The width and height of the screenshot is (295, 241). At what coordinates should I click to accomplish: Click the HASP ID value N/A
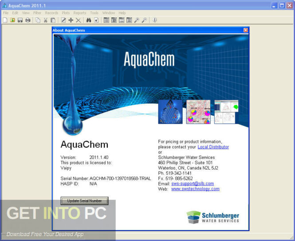click(x=93, y=184)
